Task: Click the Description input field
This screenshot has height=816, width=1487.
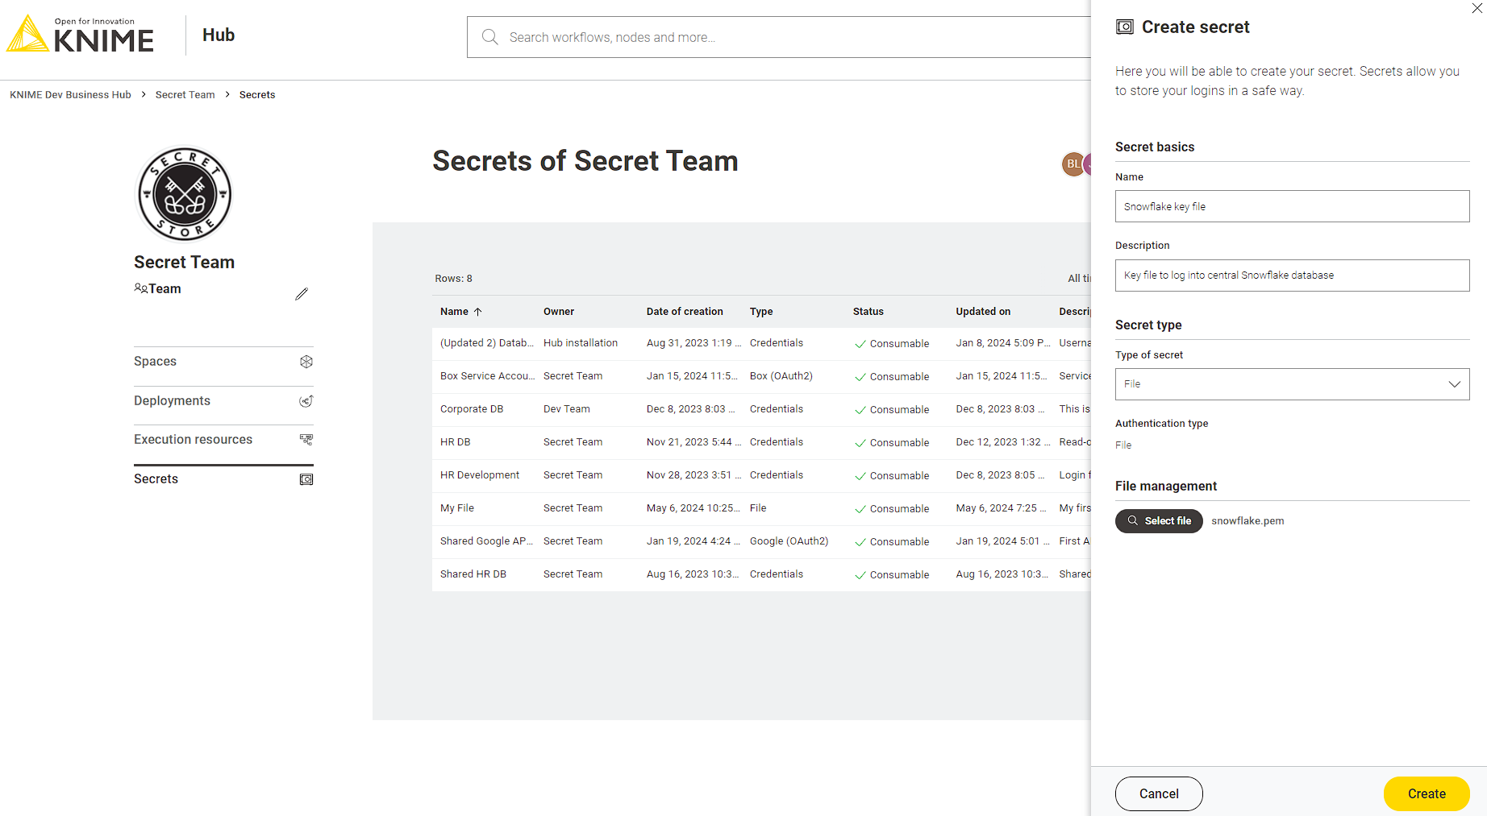Action: click(1292, 275)
